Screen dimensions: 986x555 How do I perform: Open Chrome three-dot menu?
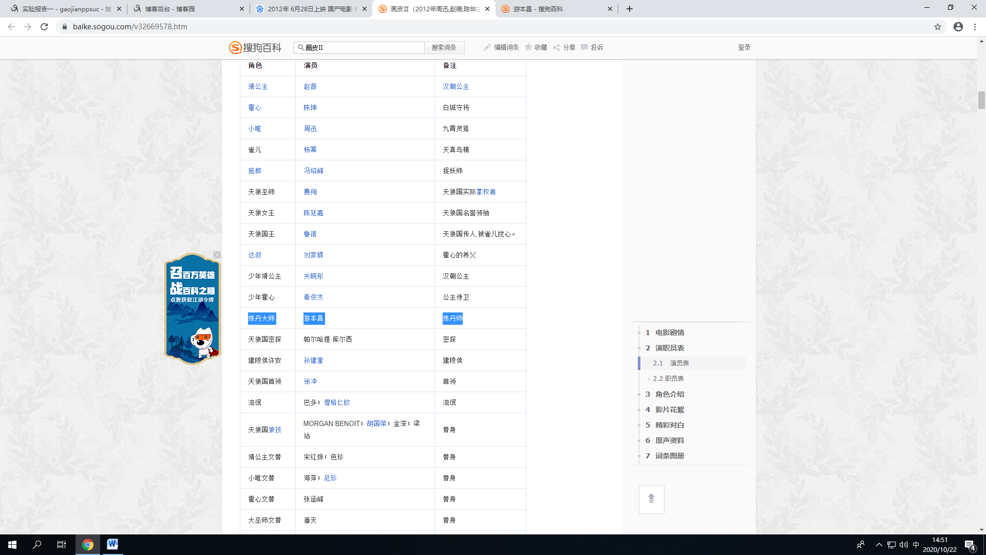tap(975, 27)
